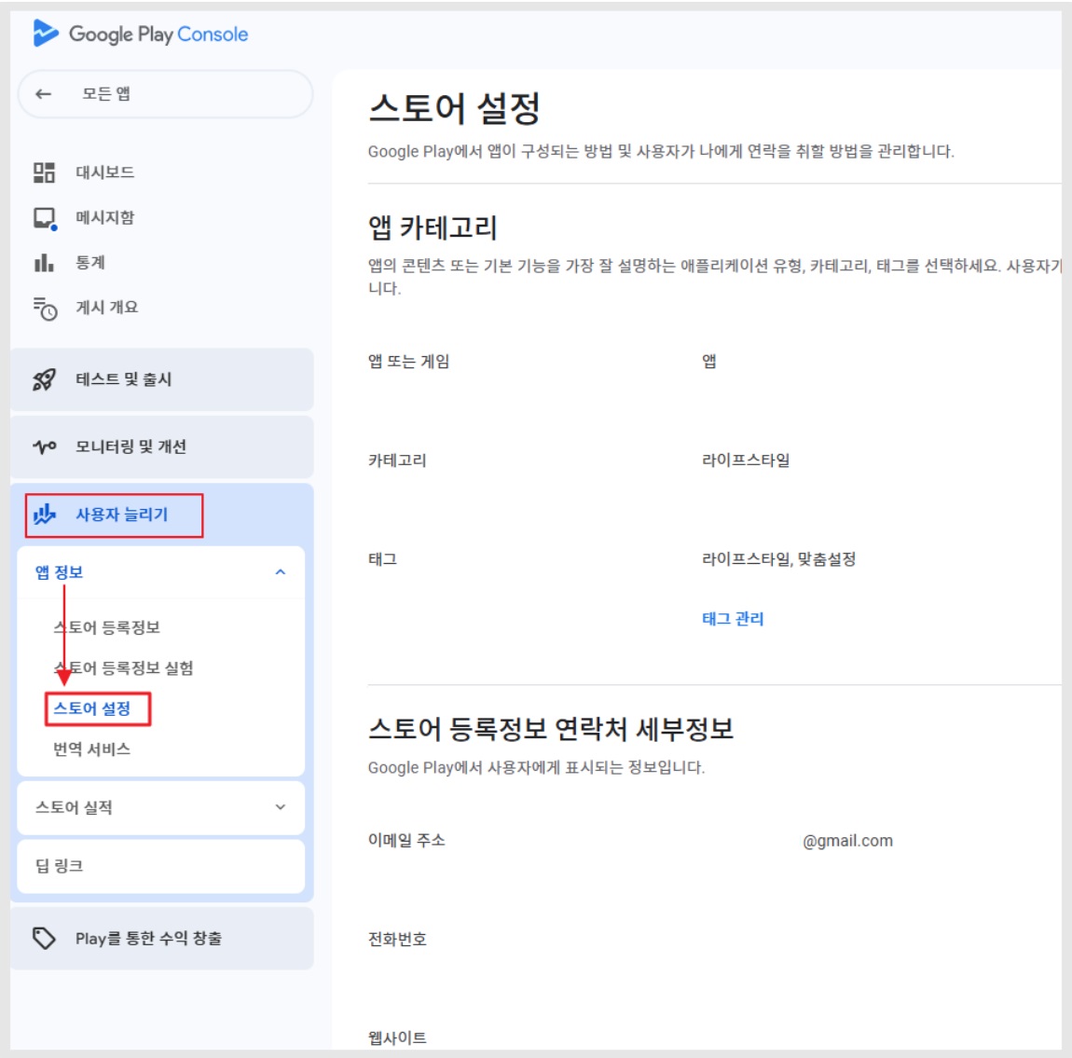Click the Google Play Console logo icon
Viewport: 1072px width, 1058px height.
click(x=45, y=34)
